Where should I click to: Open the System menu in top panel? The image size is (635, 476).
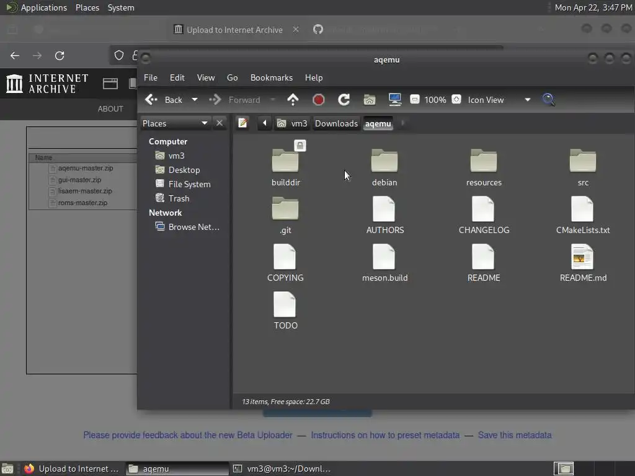[121, 7]
